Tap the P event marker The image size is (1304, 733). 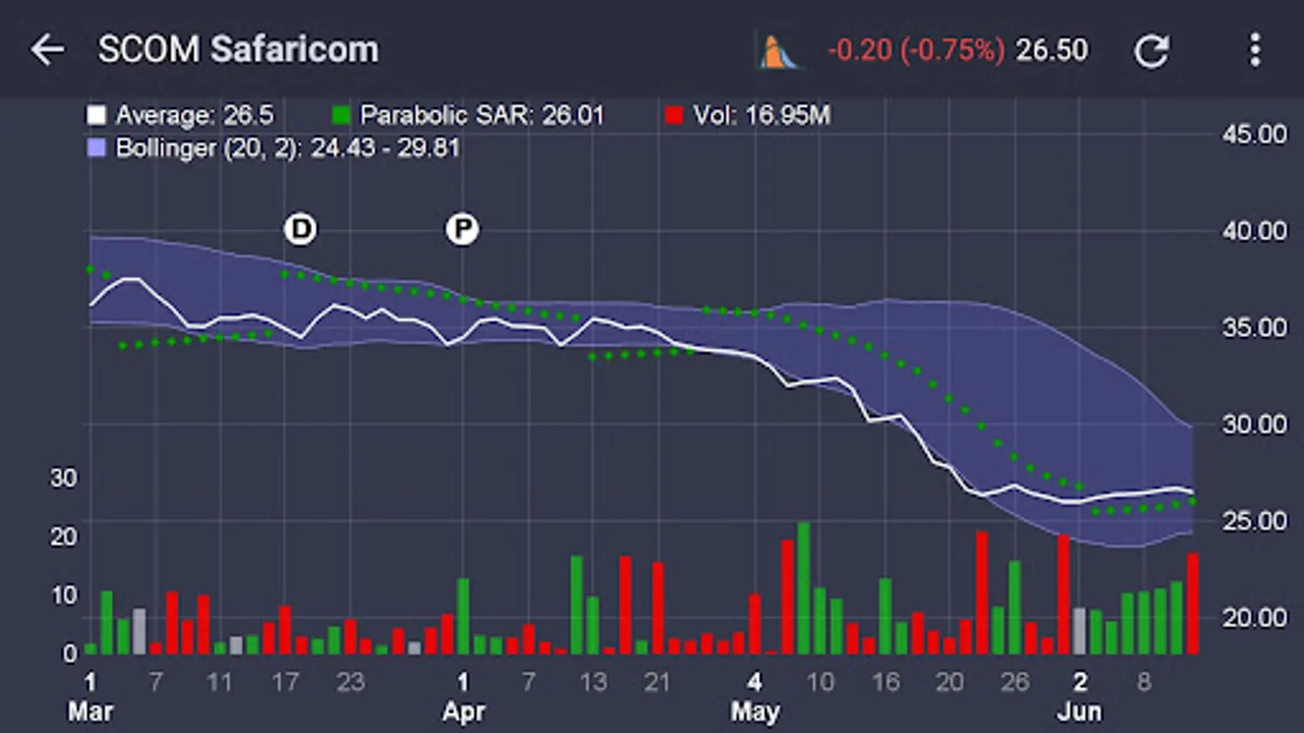point(462,229)
